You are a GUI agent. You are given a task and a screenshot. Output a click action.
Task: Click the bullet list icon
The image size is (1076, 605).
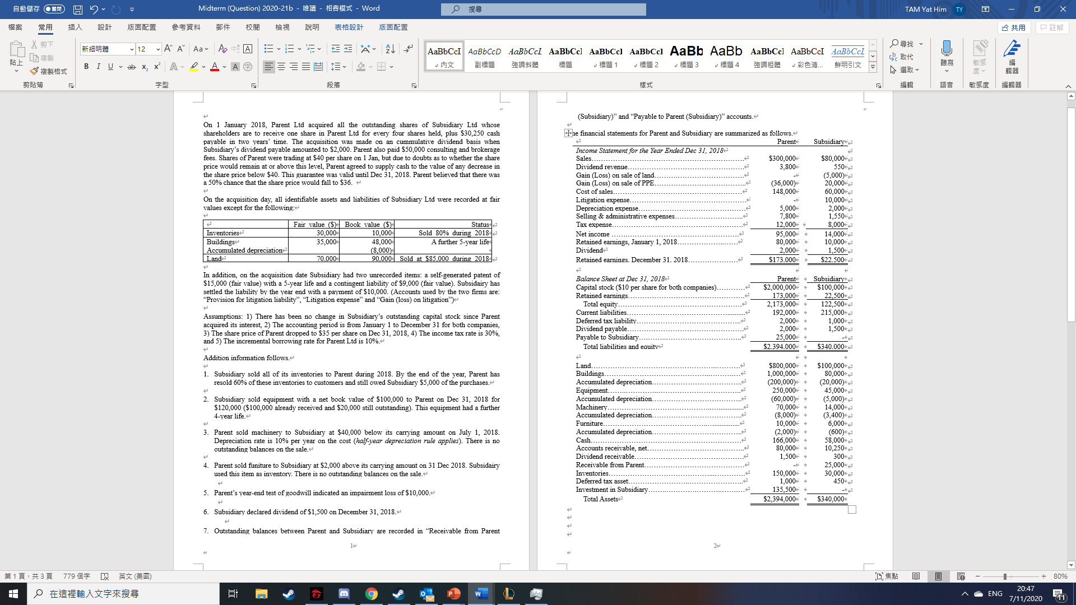click(x=268, y=48)
